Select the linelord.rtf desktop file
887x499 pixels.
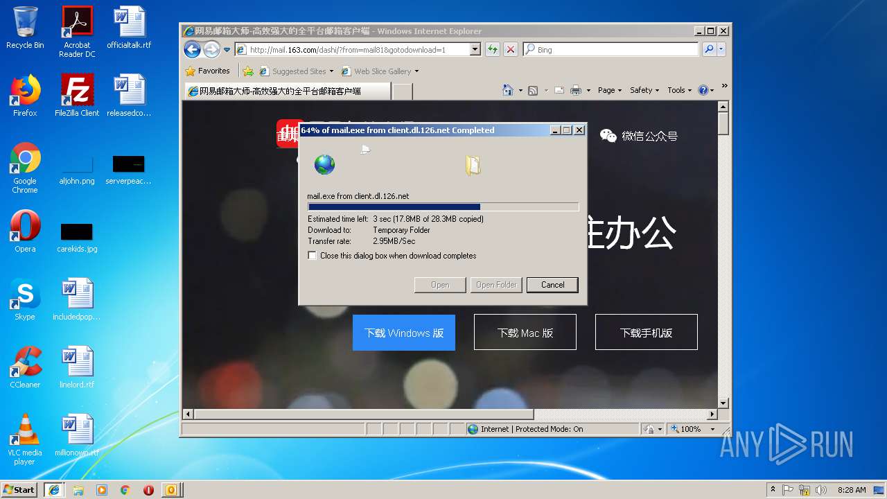[x=77, y=367]
